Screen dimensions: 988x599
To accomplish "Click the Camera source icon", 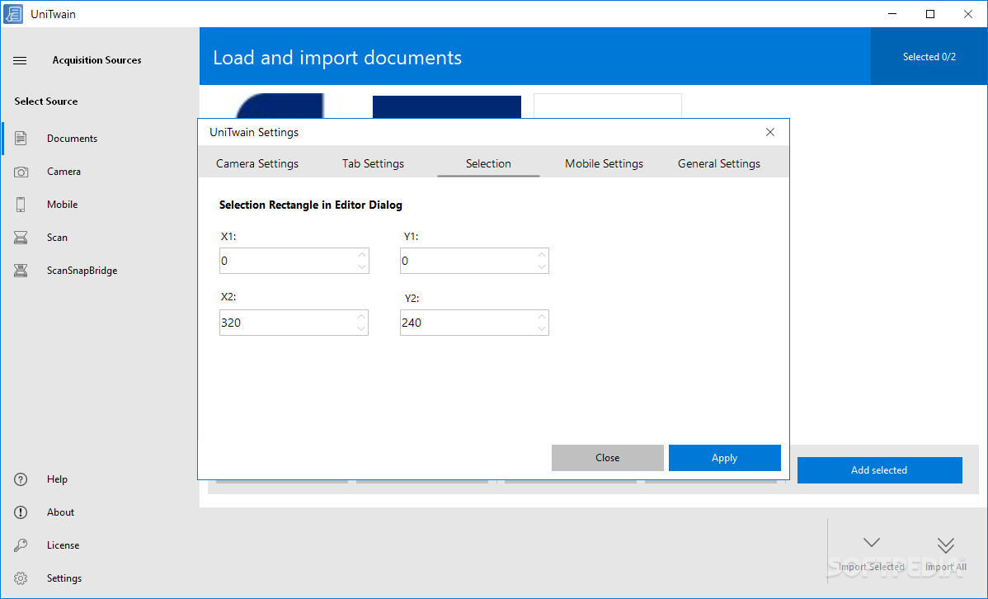I will [x=21, y=172].
